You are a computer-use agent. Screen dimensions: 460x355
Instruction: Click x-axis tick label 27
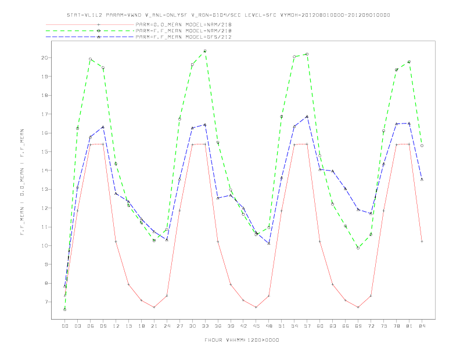coord(179,326)
